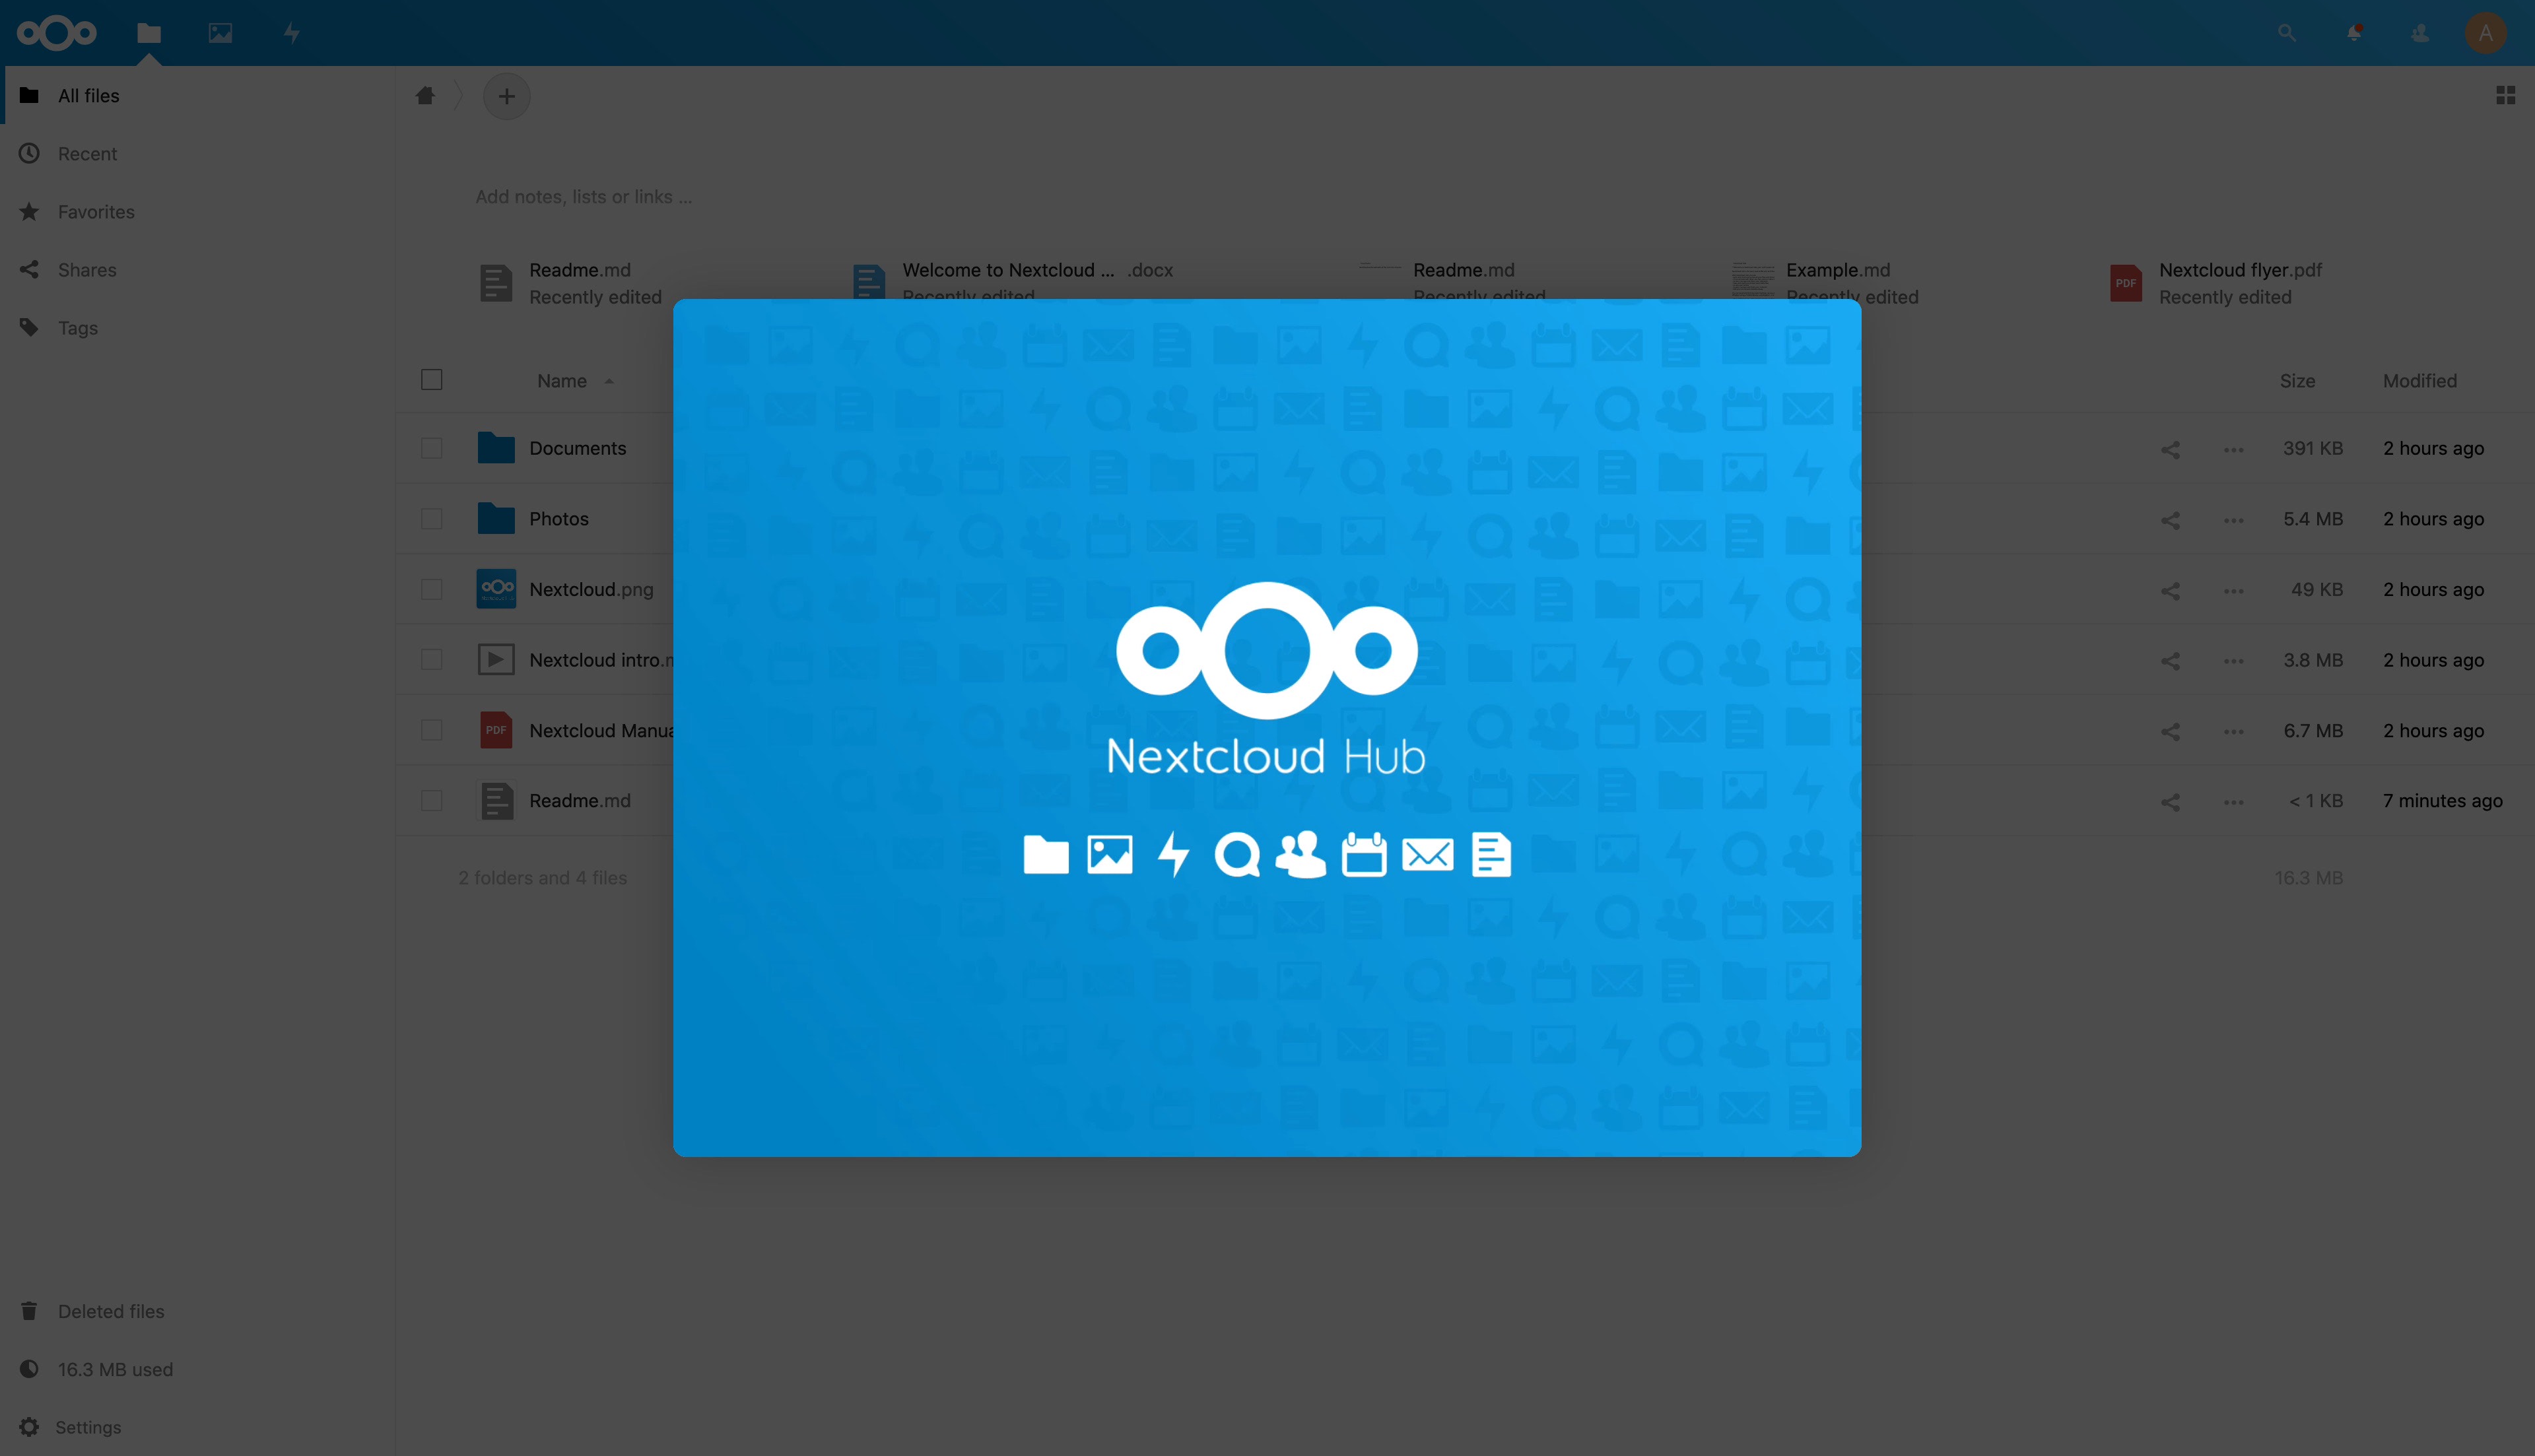
Task: Open three-dot menu for Nextcloud.png
Action: coord(2233,590)
